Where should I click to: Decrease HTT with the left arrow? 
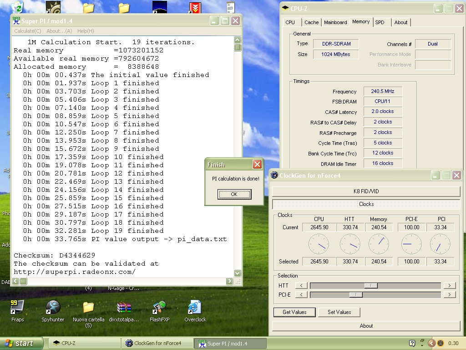301,285
